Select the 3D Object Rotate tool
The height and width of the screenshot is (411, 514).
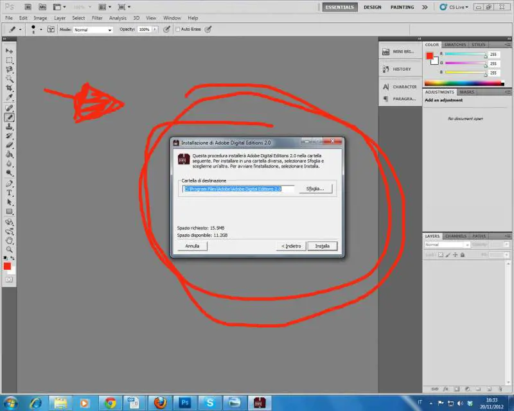[x=9, y=222]
